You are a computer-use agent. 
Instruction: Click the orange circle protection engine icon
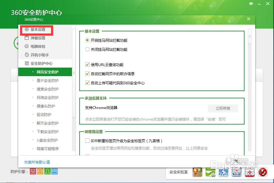40,171
